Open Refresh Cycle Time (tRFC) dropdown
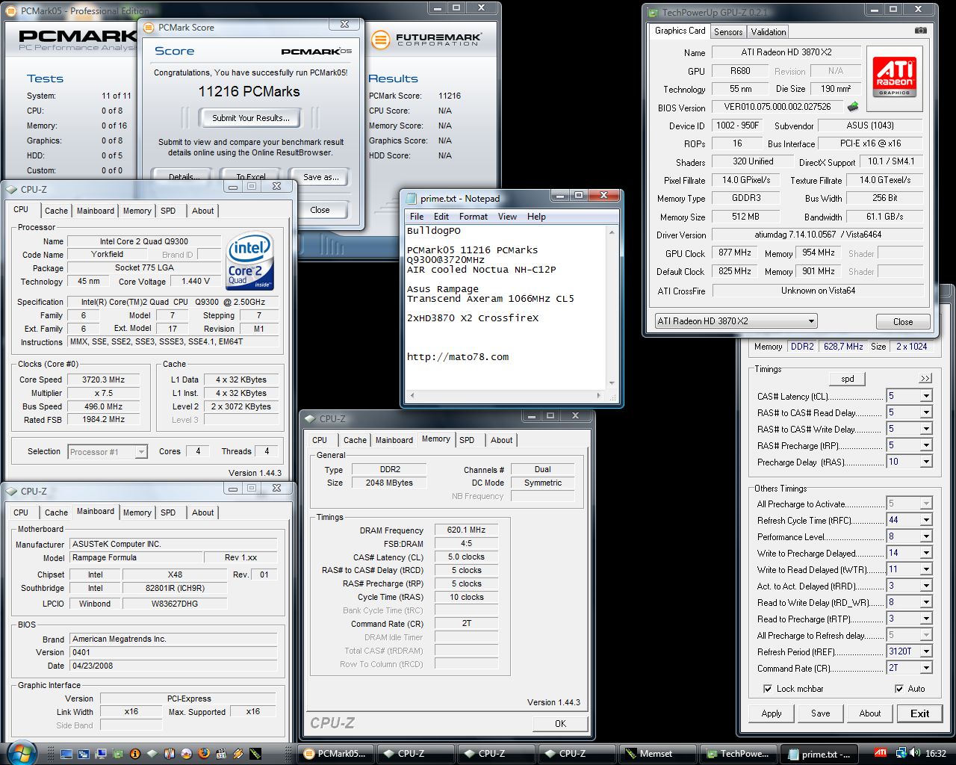 pyautogui.click(x=926, y=520)
